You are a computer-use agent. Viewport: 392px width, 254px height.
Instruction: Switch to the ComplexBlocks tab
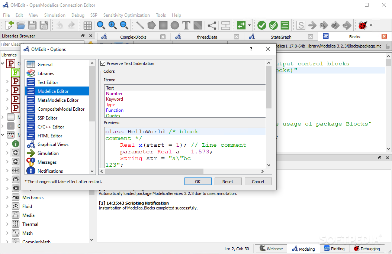(133, 37)
